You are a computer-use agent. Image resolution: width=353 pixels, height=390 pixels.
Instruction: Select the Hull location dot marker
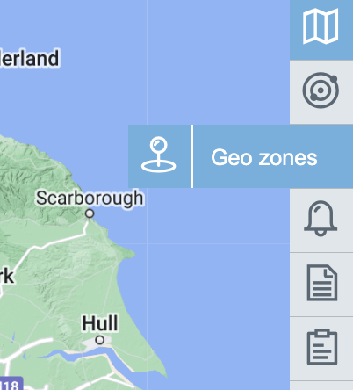(100, 340)
